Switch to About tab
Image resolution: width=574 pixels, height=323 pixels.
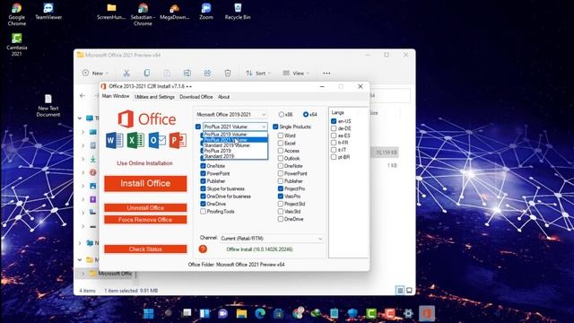(x=223, y=97)
